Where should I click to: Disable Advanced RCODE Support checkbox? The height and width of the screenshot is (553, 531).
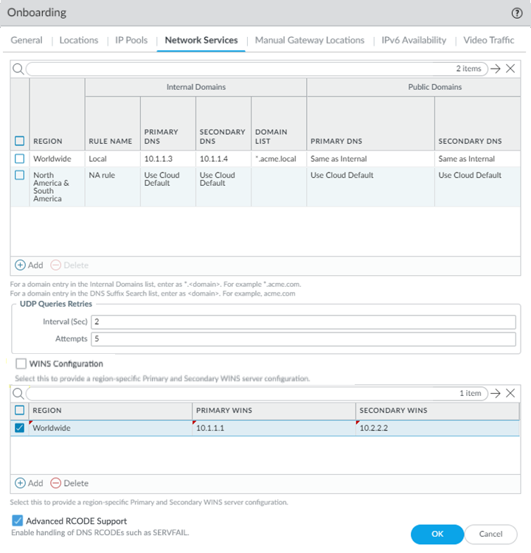[x=18, y=521]
